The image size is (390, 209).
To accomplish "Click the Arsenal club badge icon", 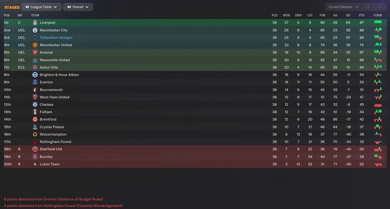I will click(x=35, y=52).
